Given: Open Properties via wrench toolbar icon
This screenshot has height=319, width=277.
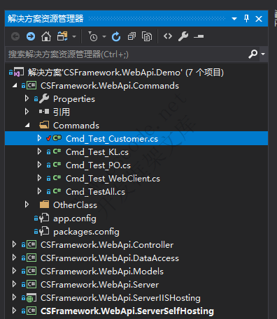Looking at the screenshot, I should [183, 36].
